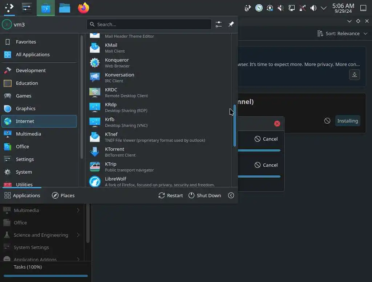Launch KTnef TNEF file viewer
Screen dimensions: 372x282
point(158,137)
